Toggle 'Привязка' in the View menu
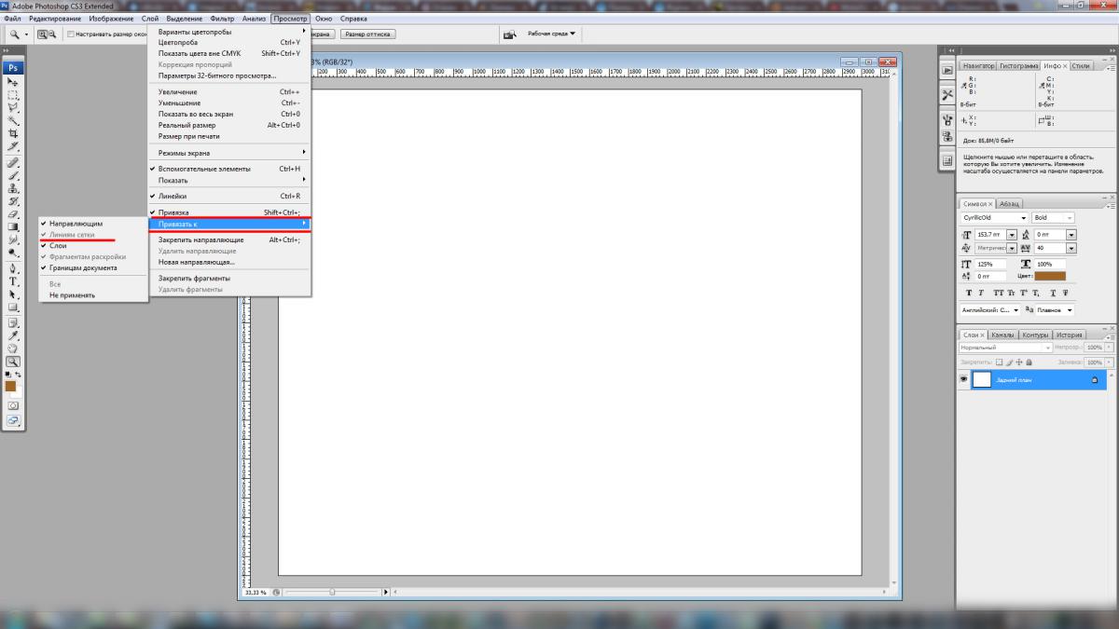 [229, 212]
